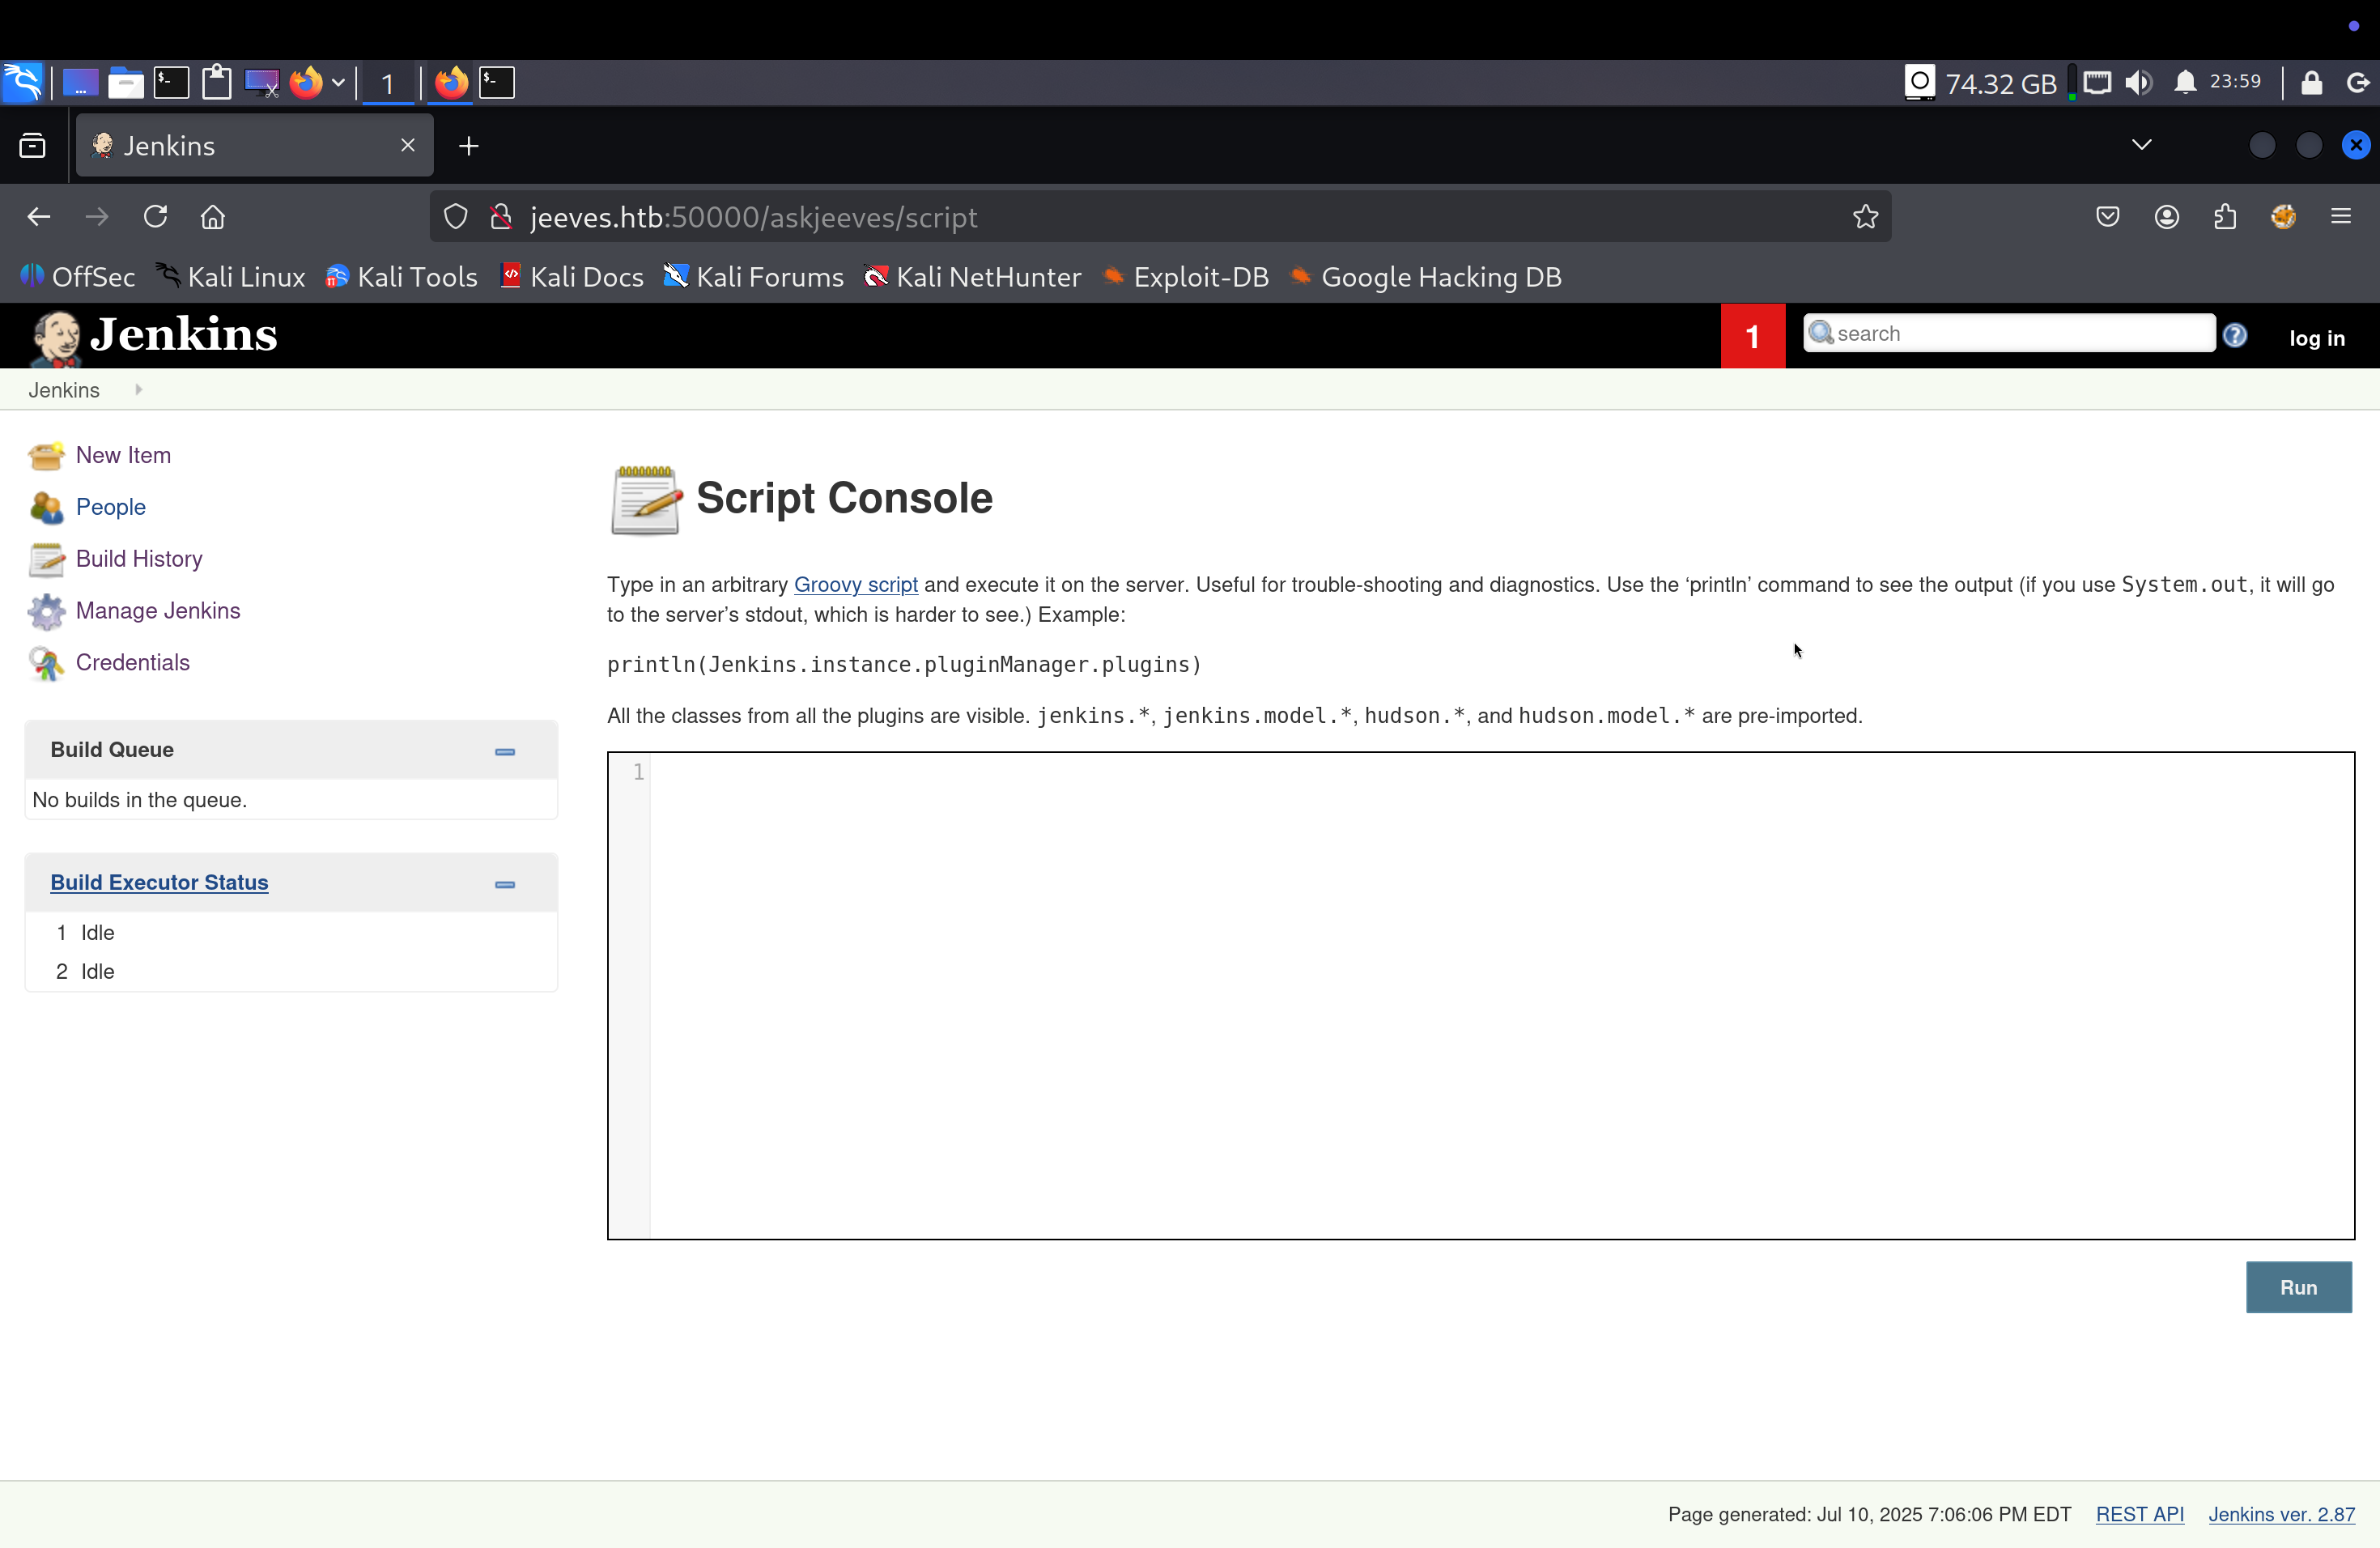The height and width of the screenshot is (1548, 2380).
Task: Go back to previous page
Action: [39, 217]
